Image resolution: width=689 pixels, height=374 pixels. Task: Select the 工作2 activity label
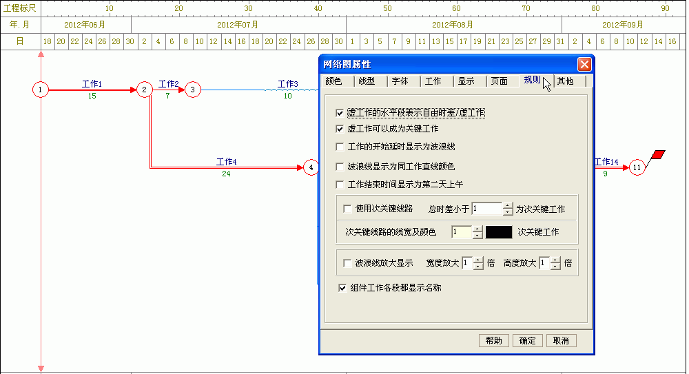pos(168,84)
